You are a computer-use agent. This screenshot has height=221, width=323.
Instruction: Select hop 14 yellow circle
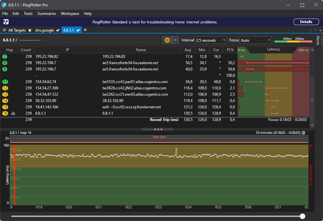(x=5, y=101)
